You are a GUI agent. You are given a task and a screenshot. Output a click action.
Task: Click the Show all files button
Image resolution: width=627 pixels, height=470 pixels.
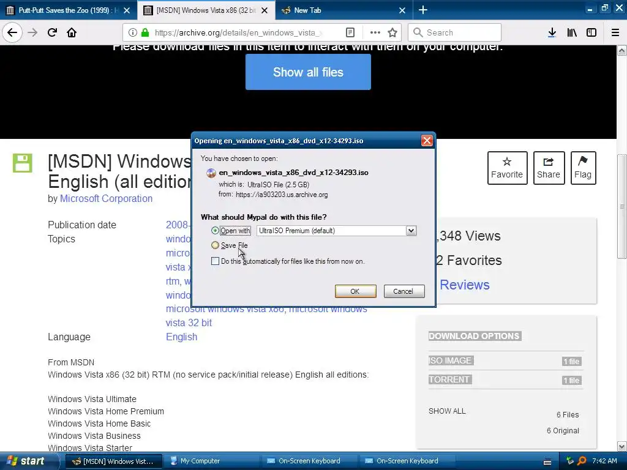tap(308, 72)
